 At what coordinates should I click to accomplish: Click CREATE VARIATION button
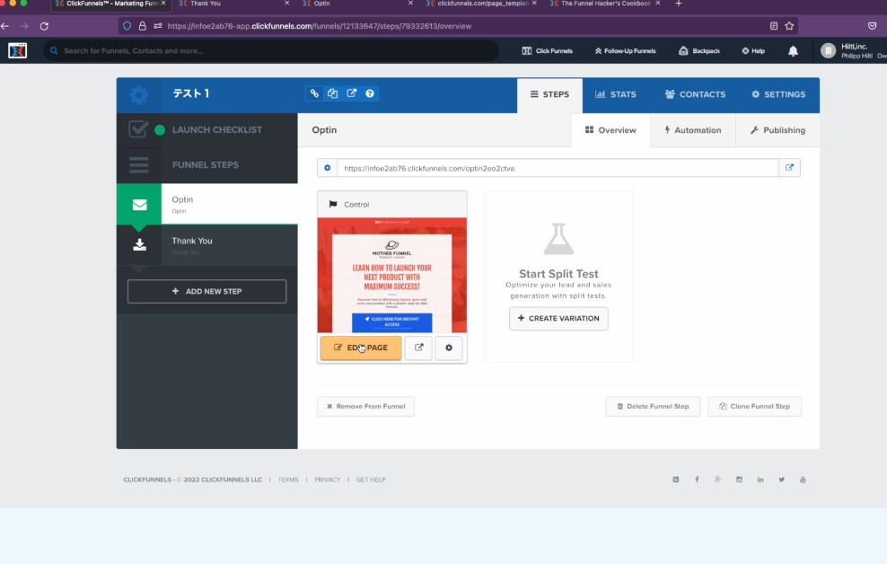tap(558, 319)
